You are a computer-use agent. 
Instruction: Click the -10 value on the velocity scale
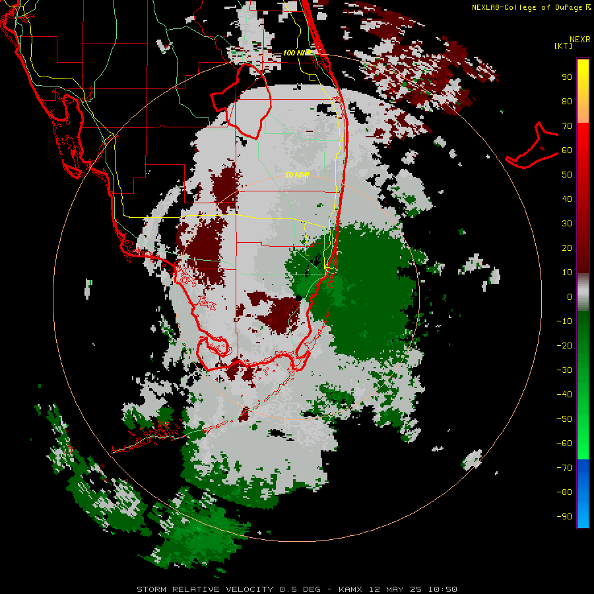[x=564, y=321]
